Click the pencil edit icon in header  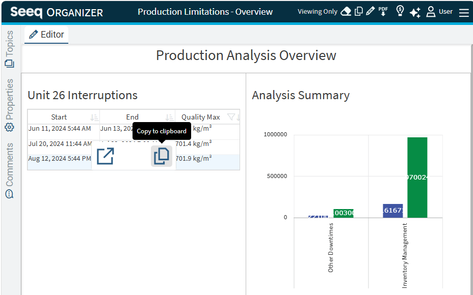tap(370, 11)
